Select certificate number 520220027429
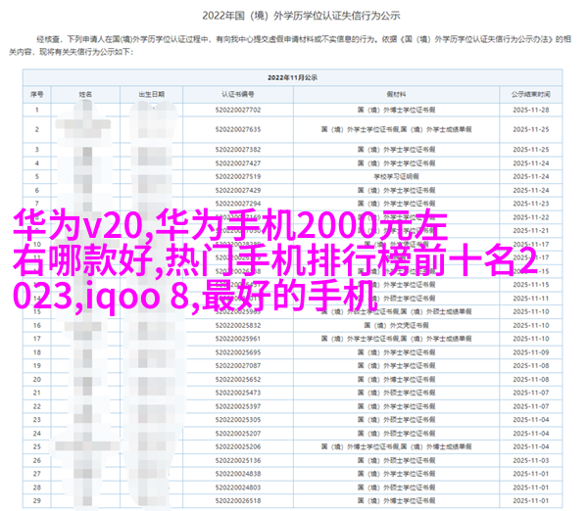 point(238,190)
